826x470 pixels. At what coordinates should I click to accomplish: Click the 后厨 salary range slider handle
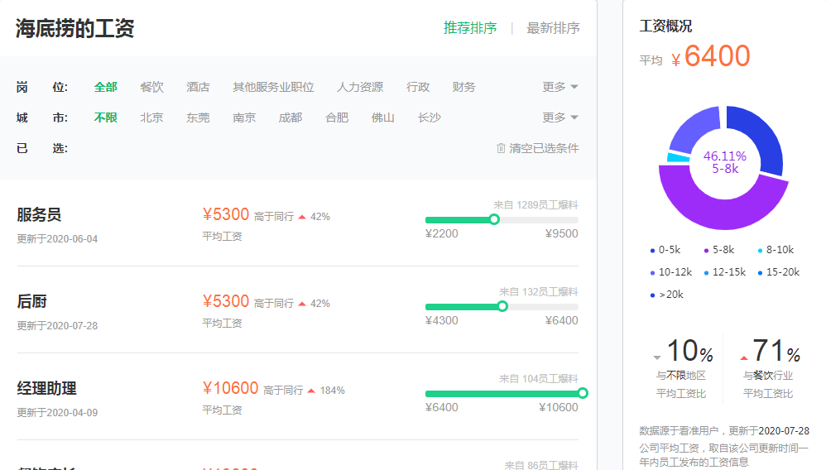(x=502, y=307)
